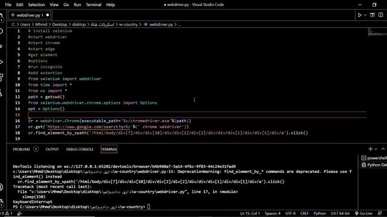The height and width of the screenshot is (217, 387).
Task: Maximize the panel with the up chevron
Action: pyautogui.click(x=383, y=149)
